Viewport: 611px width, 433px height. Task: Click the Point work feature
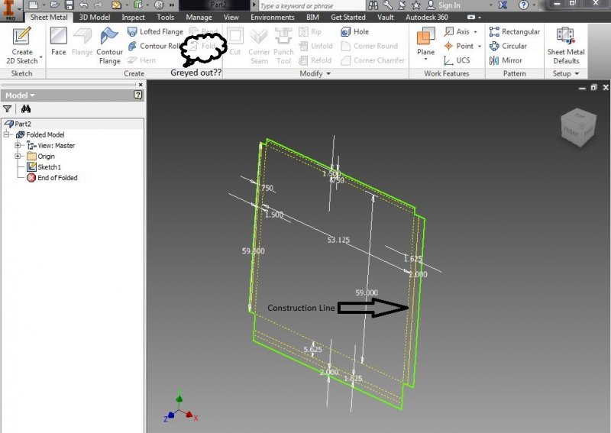(459, 46)
